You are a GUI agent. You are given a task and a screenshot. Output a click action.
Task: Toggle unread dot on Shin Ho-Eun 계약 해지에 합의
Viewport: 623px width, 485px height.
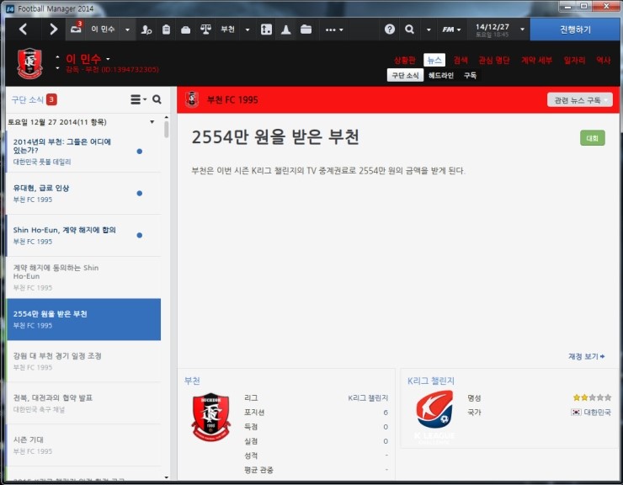point(140,235)
